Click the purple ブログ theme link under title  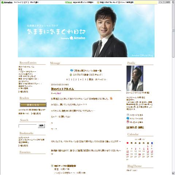click(x=59, y=93)
